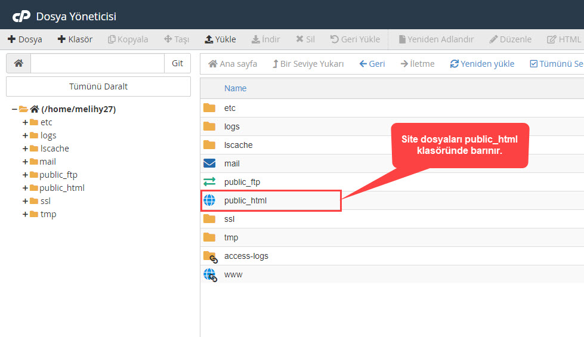This screenshot has width=584, height=337.
Task: Go to Ana sayfa home navigation
Action: [x=233, y=64]
